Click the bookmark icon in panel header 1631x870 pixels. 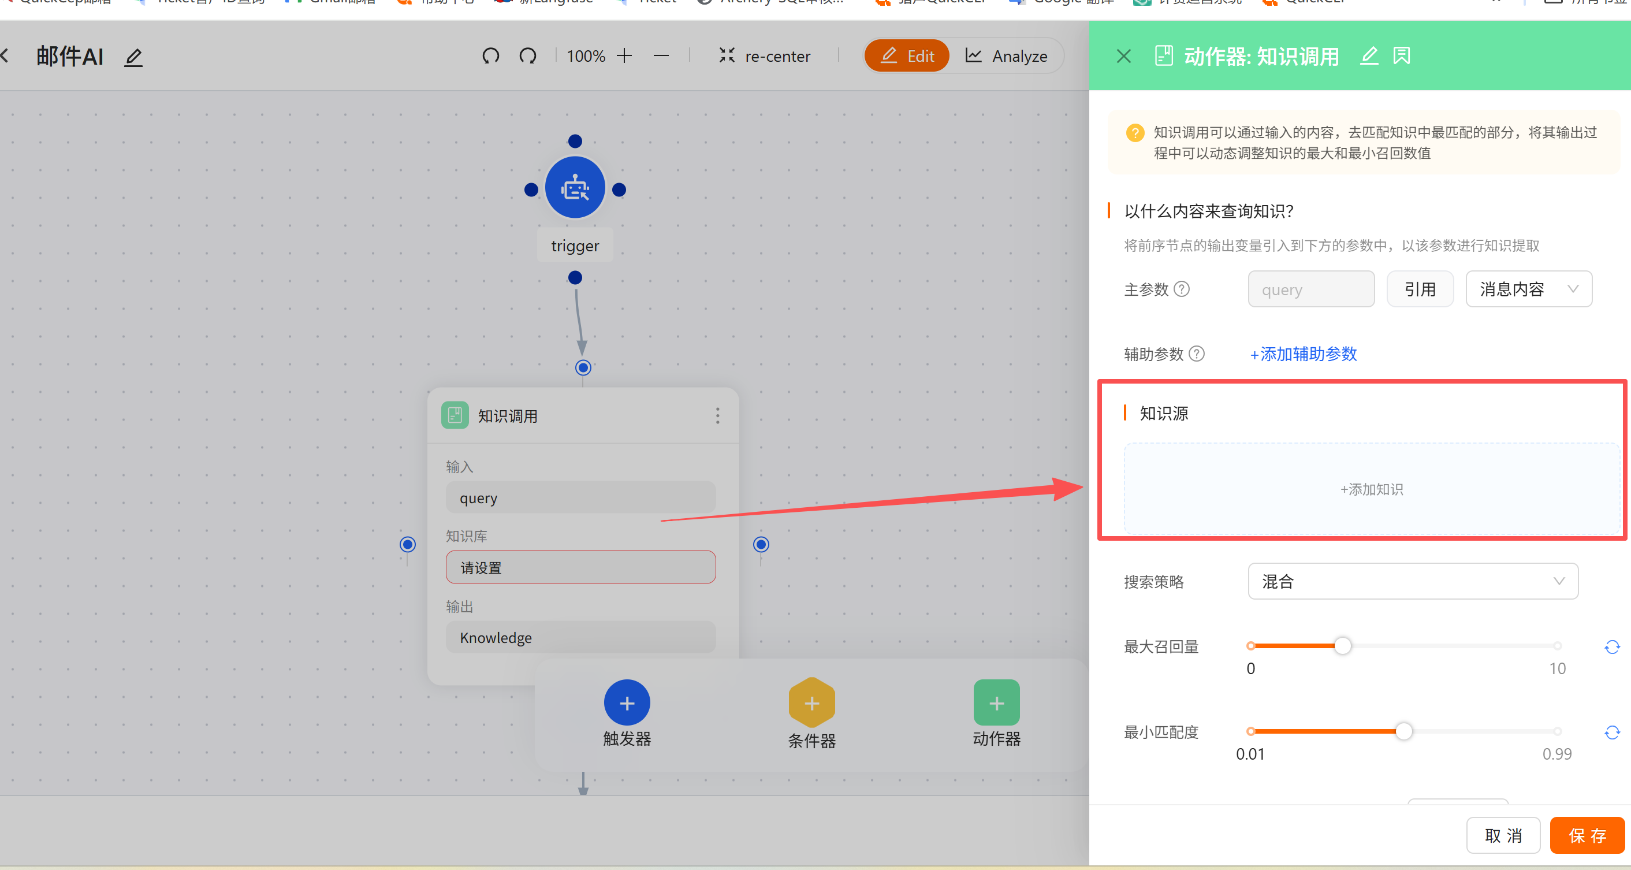pos(1401,55)
